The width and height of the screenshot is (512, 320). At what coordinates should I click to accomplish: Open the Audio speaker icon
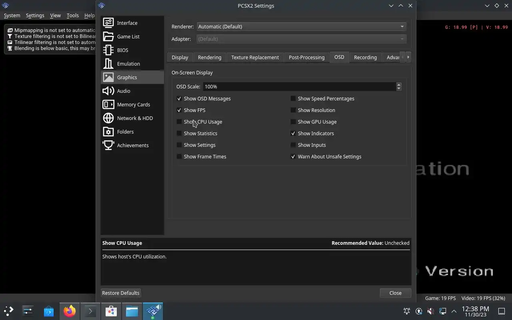click(x=108, y=91)
